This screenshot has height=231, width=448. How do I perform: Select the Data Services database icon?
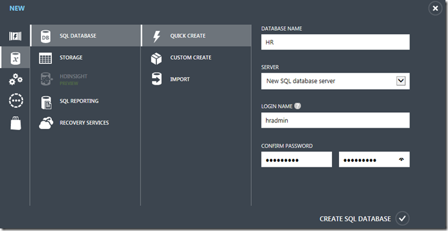click(x=15, y=58)
